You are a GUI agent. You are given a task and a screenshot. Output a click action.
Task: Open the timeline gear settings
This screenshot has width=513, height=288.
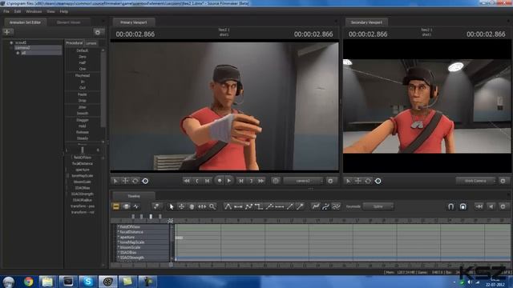click(503, 206)
